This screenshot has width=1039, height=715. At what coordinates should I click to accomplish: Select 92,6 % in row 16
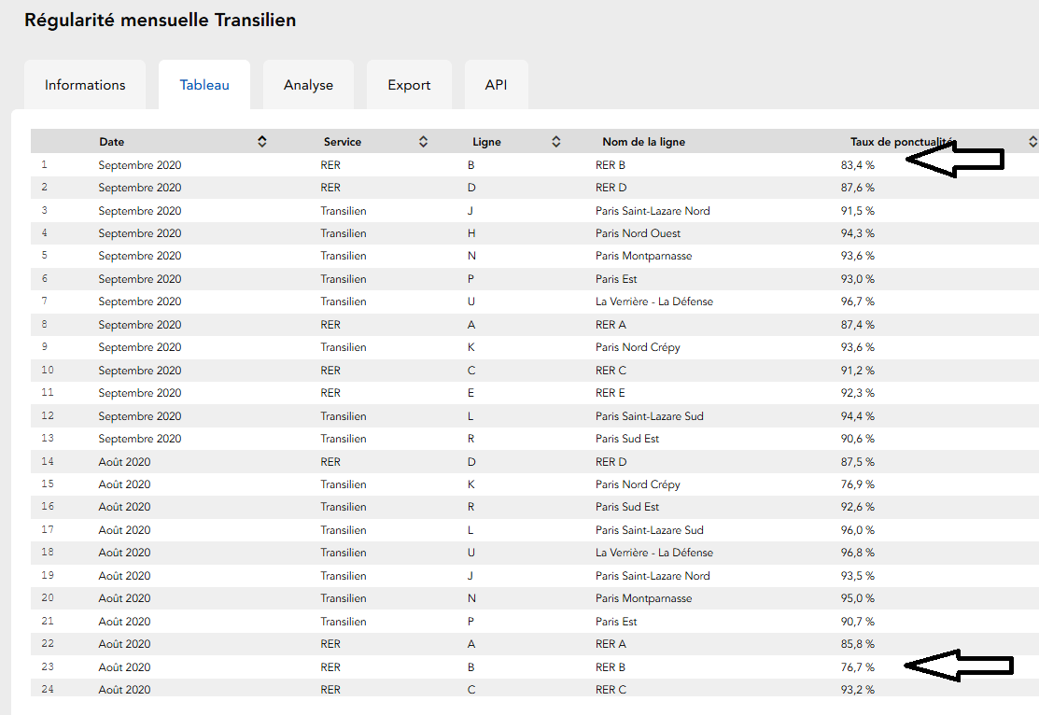(x=858, y=507)
